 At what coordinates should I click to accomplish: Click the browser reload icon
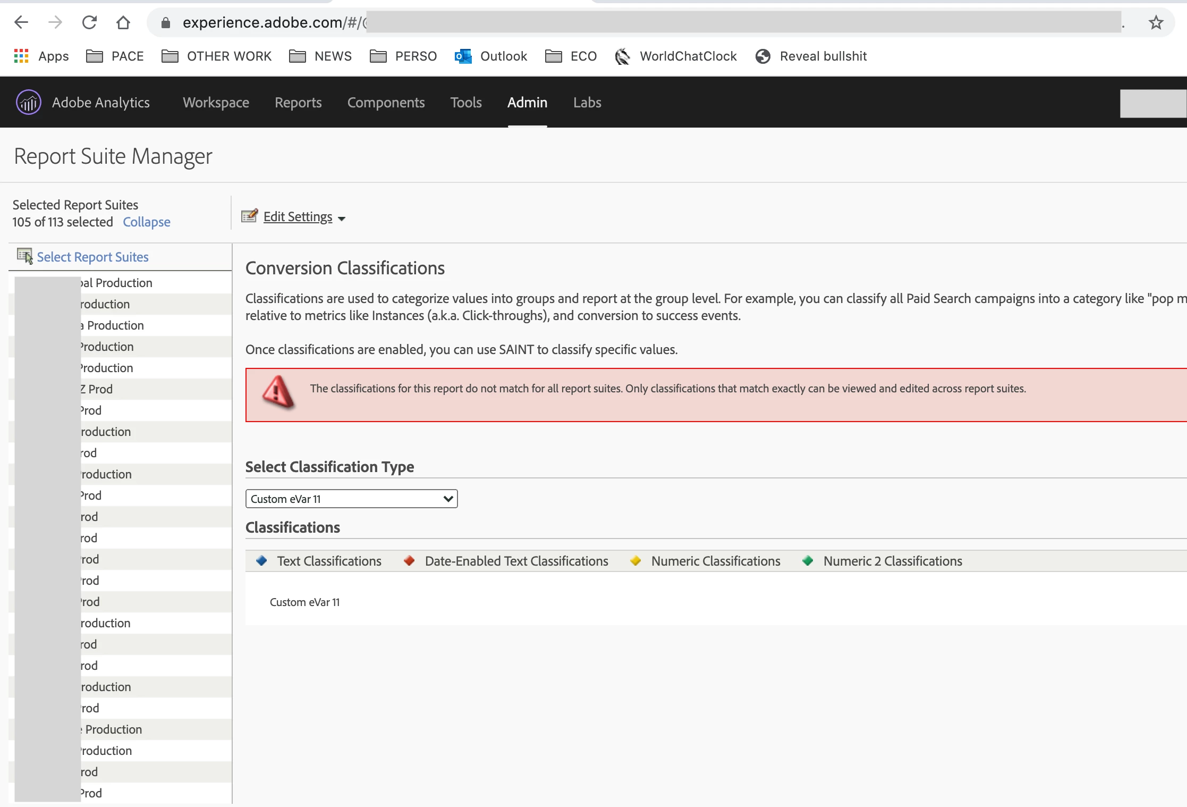pos(89,22)
